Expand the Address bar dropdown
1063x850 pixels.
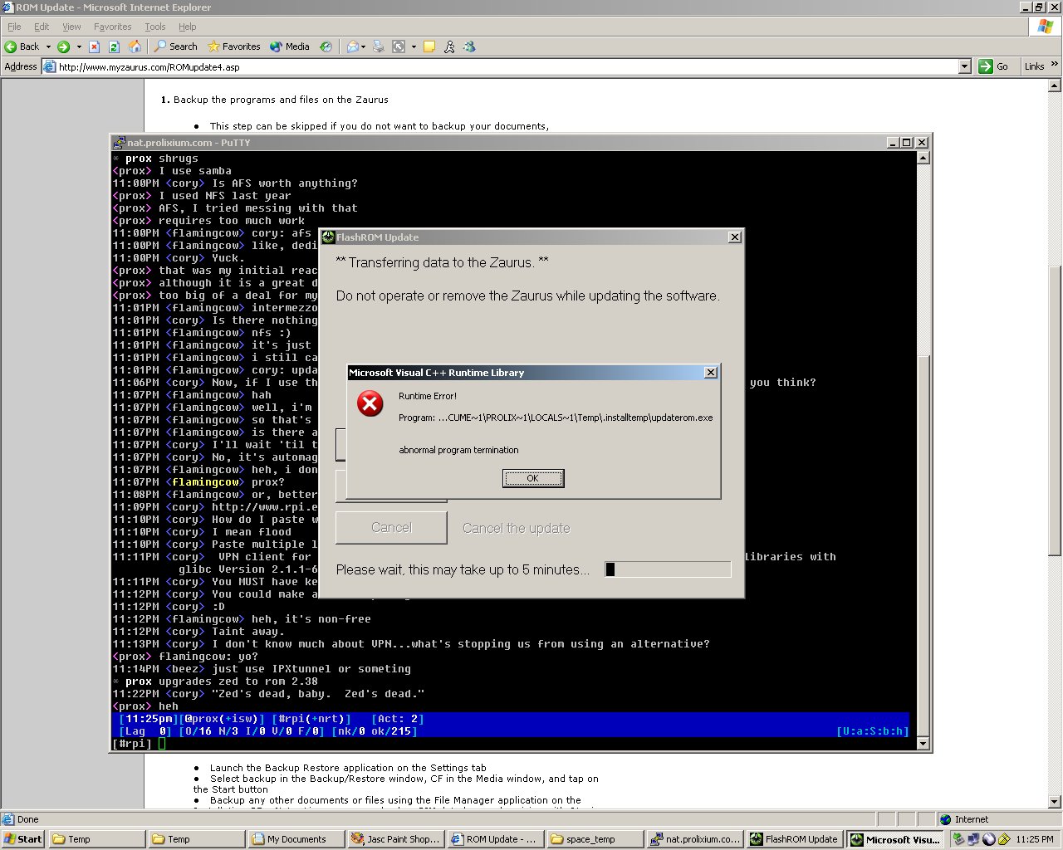[x=964, y=66]
